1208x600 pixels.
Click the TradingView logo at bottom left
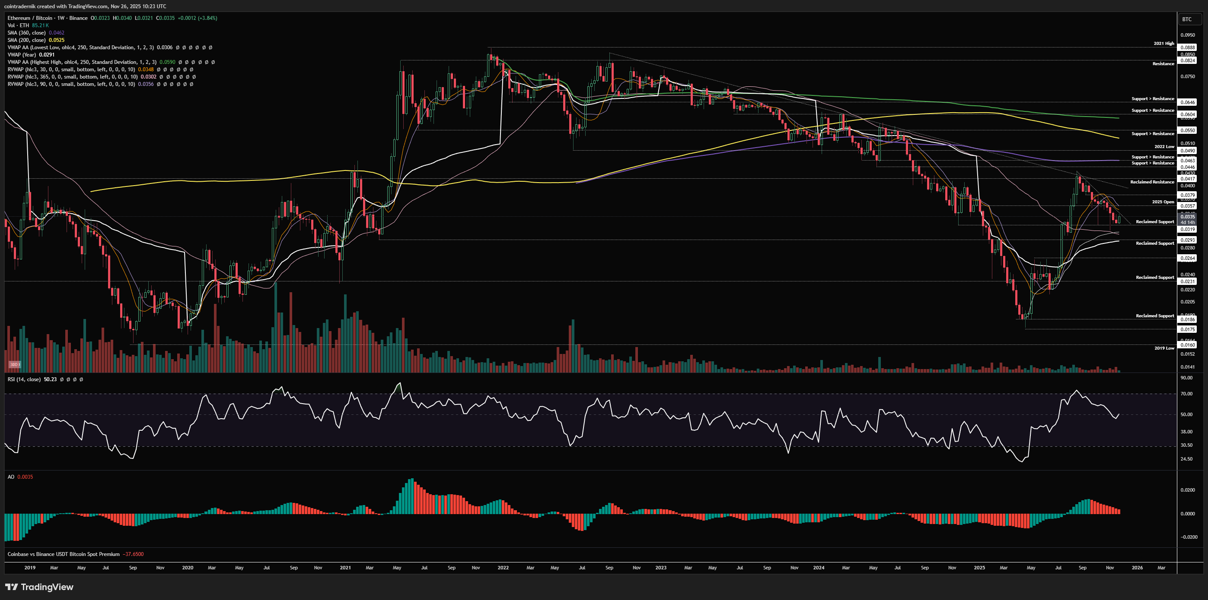[39, 587]
